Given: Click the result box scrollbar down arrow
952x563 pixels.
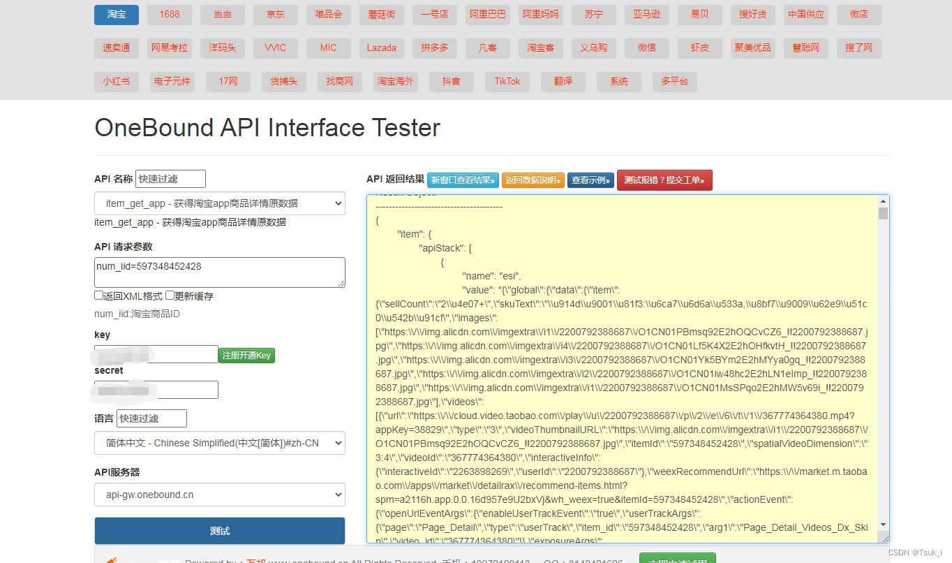Looking at the screenshot, I should coord(883,525).
